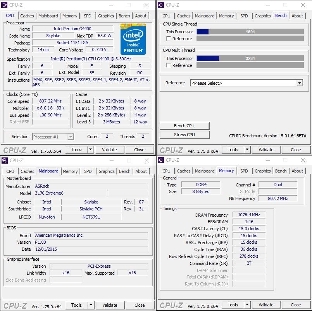Expand Tools arrow in Bench window
Image resolution: width=312 pixels, height=311 pixels.
[247, 150]
